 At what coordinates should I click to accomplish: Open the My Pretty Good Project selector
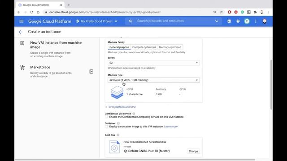(97, 21)
